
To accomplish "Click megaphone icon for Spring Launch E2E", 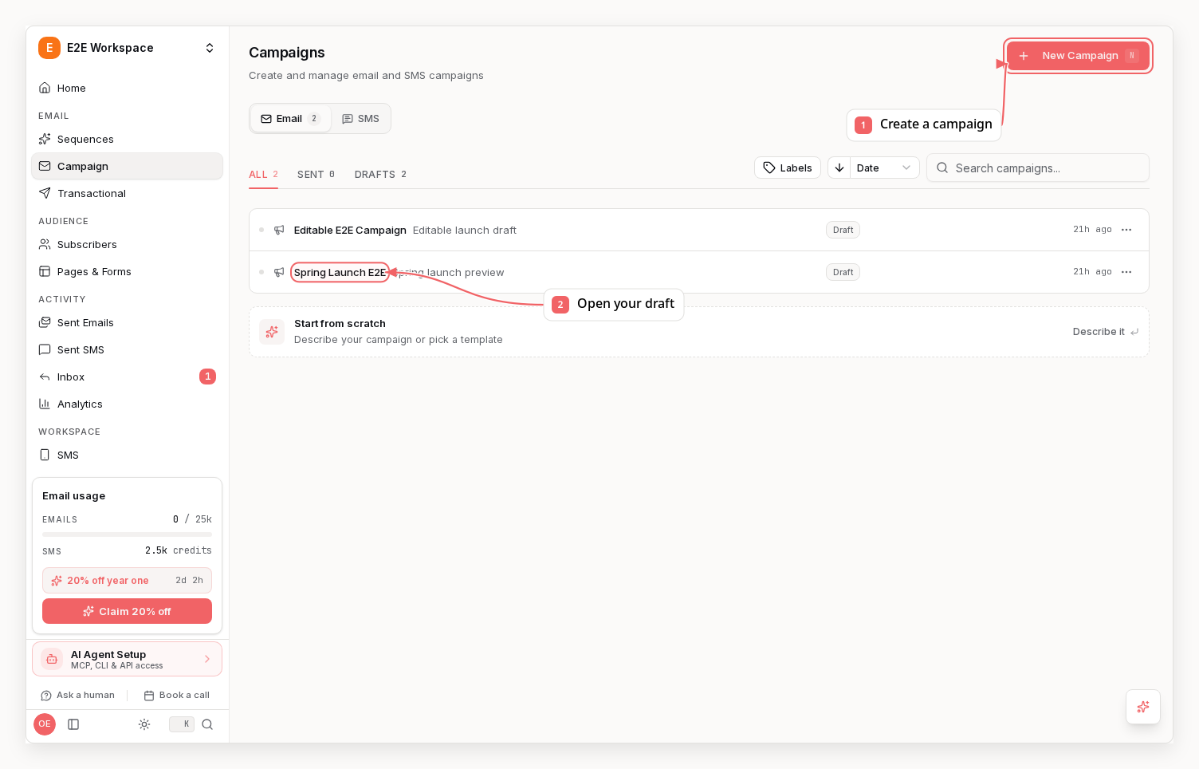I will pos(279,272).
